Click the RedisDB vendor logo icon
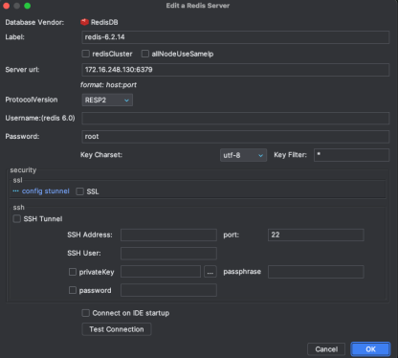The height and width of the screenshot is (358, 398). point(84,22)
